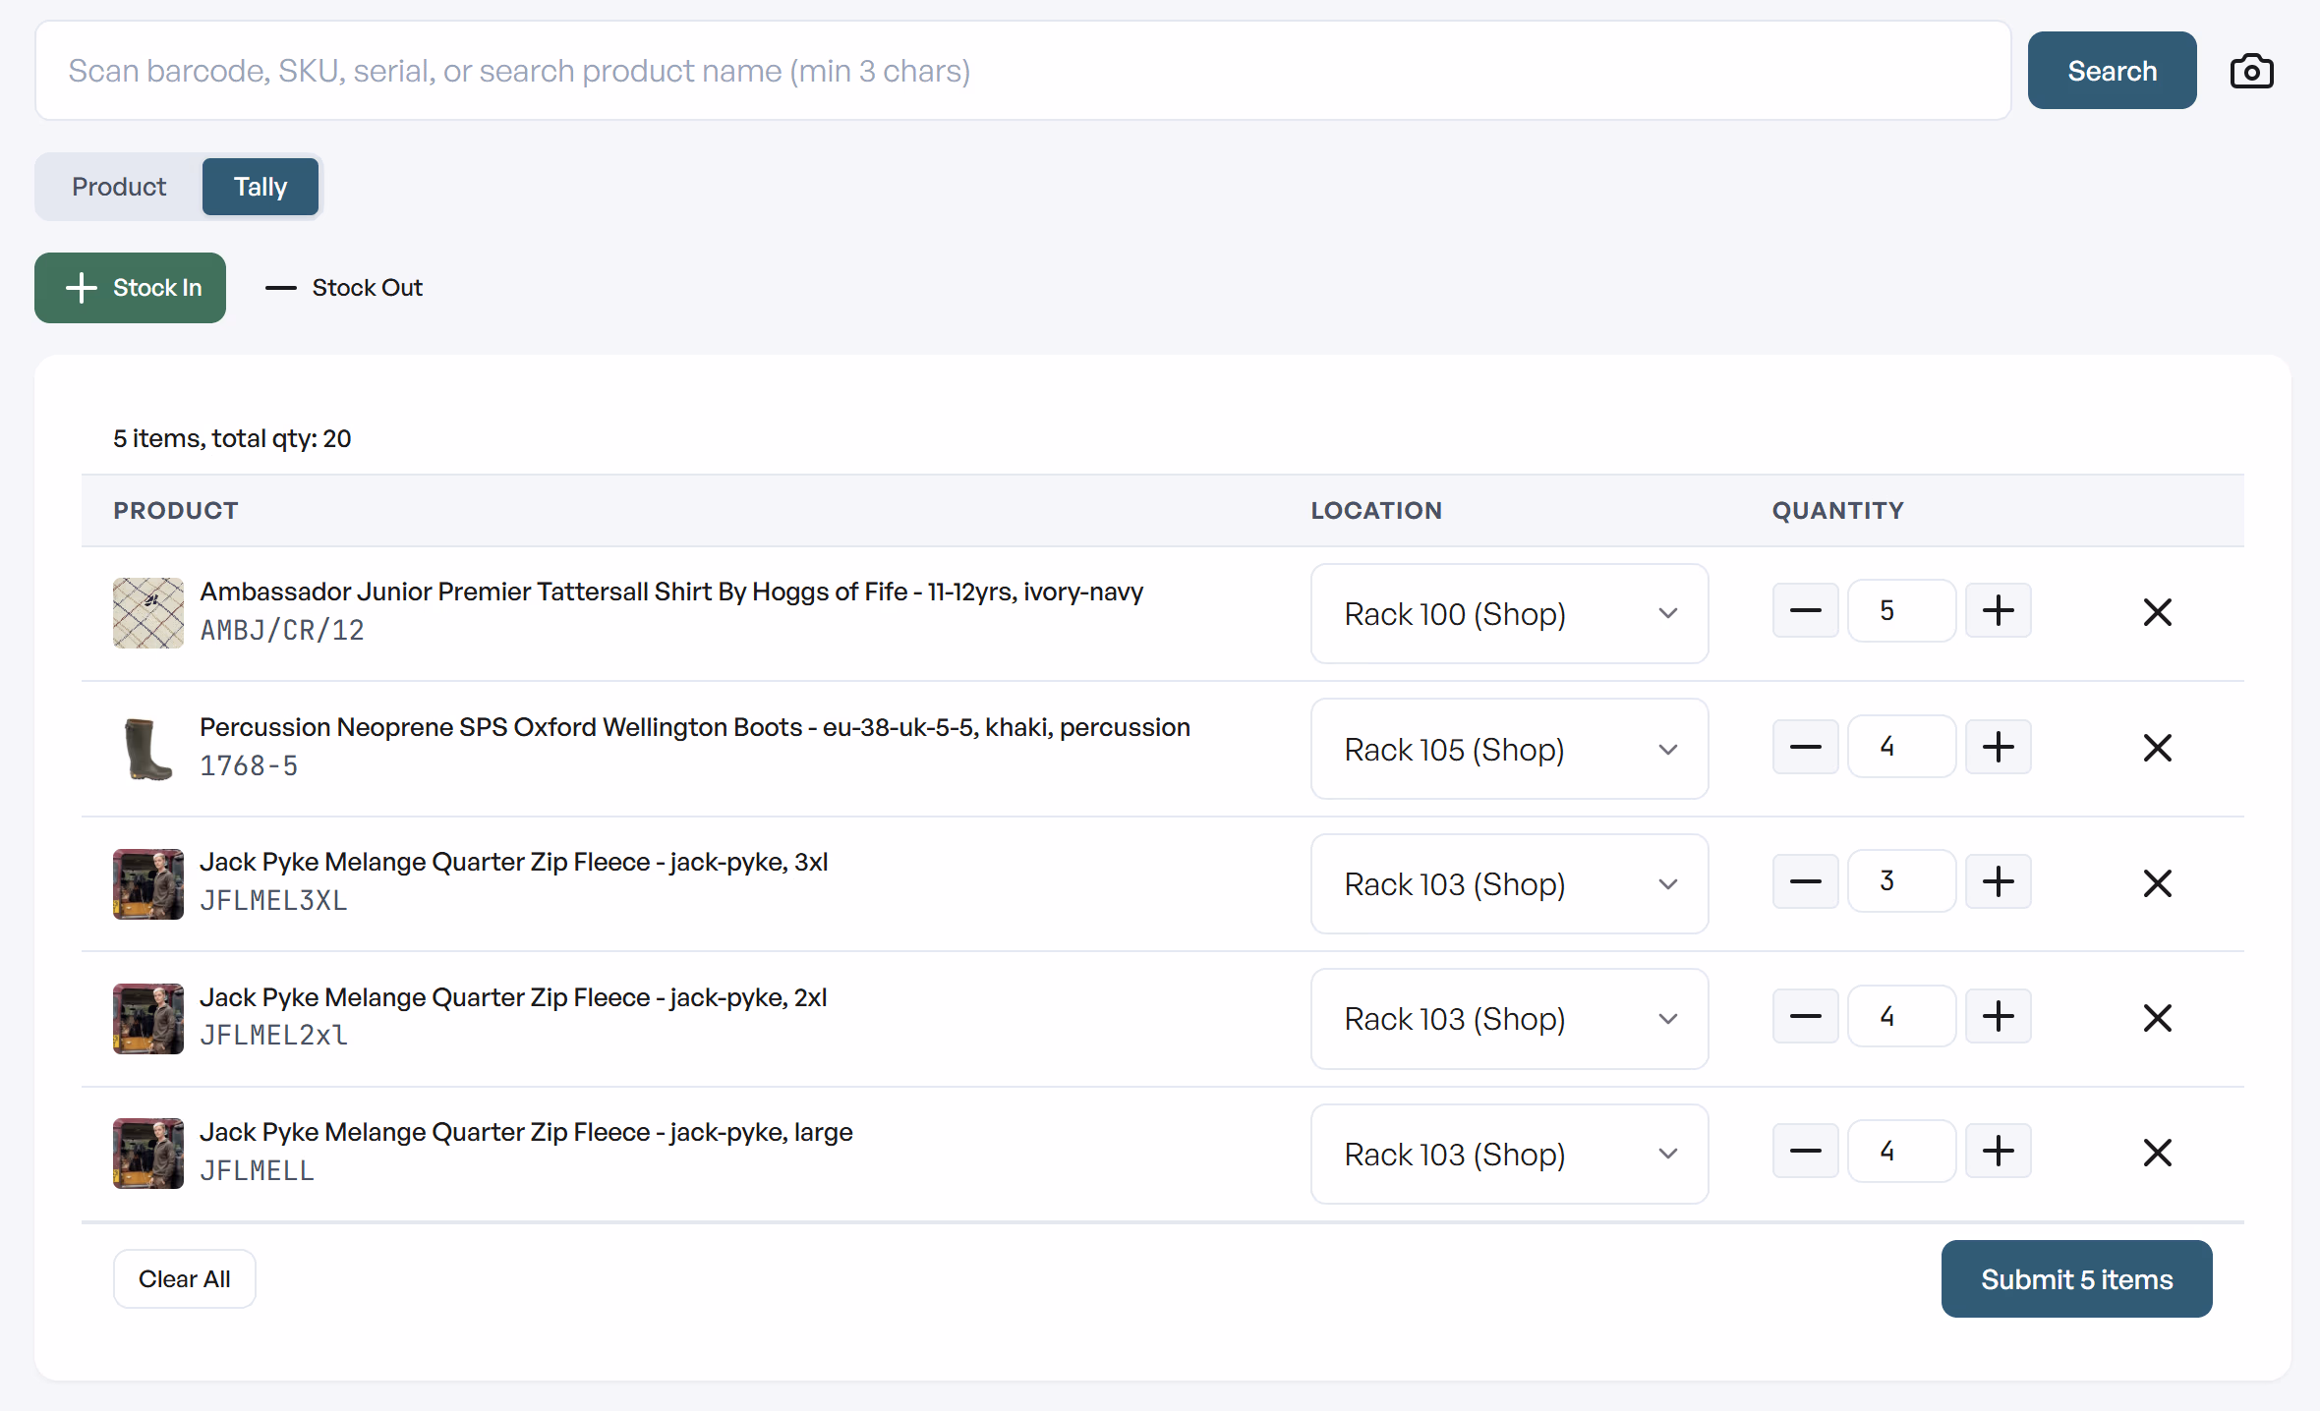Edit quantity field for JFLMEL2xl
The width and height of the screenshot is (2320, 1411).
pos(1901,1016)
